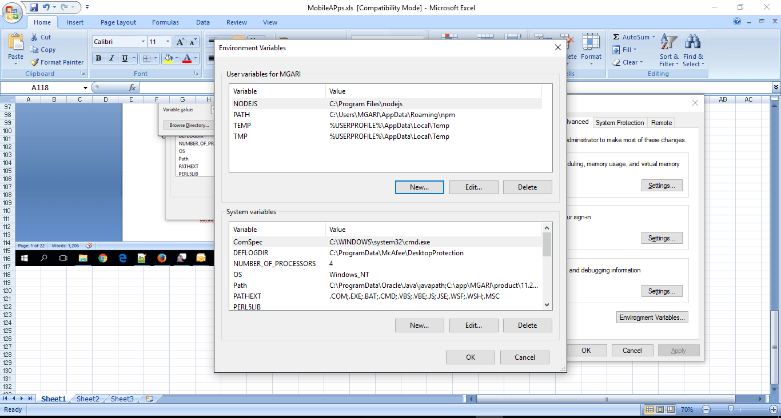Toggle Underline formatting
Viewport: 781px width, 418px height.
tap(123, 58)
